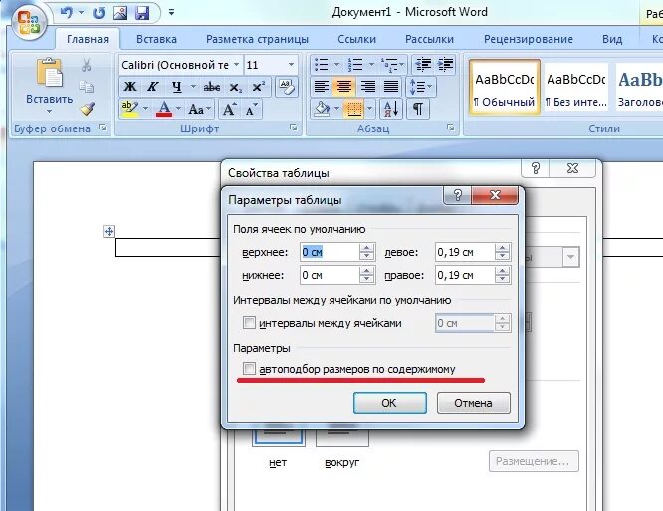
Task: Enable the интервалы между ячейками checkbox
Action: point(249,323)
